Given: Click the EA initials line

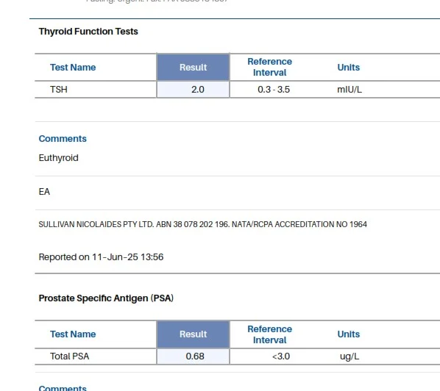Looking at the screenshot, I should (44, 191).
